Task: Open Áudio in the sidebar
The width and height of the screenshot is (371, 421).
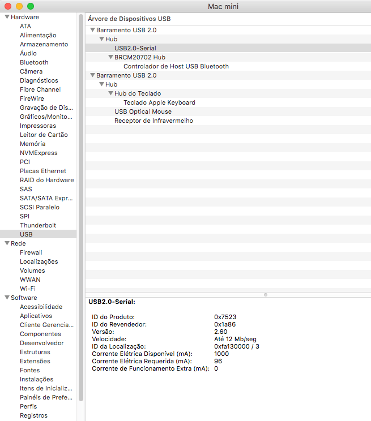Action: [x=28, y=53]
